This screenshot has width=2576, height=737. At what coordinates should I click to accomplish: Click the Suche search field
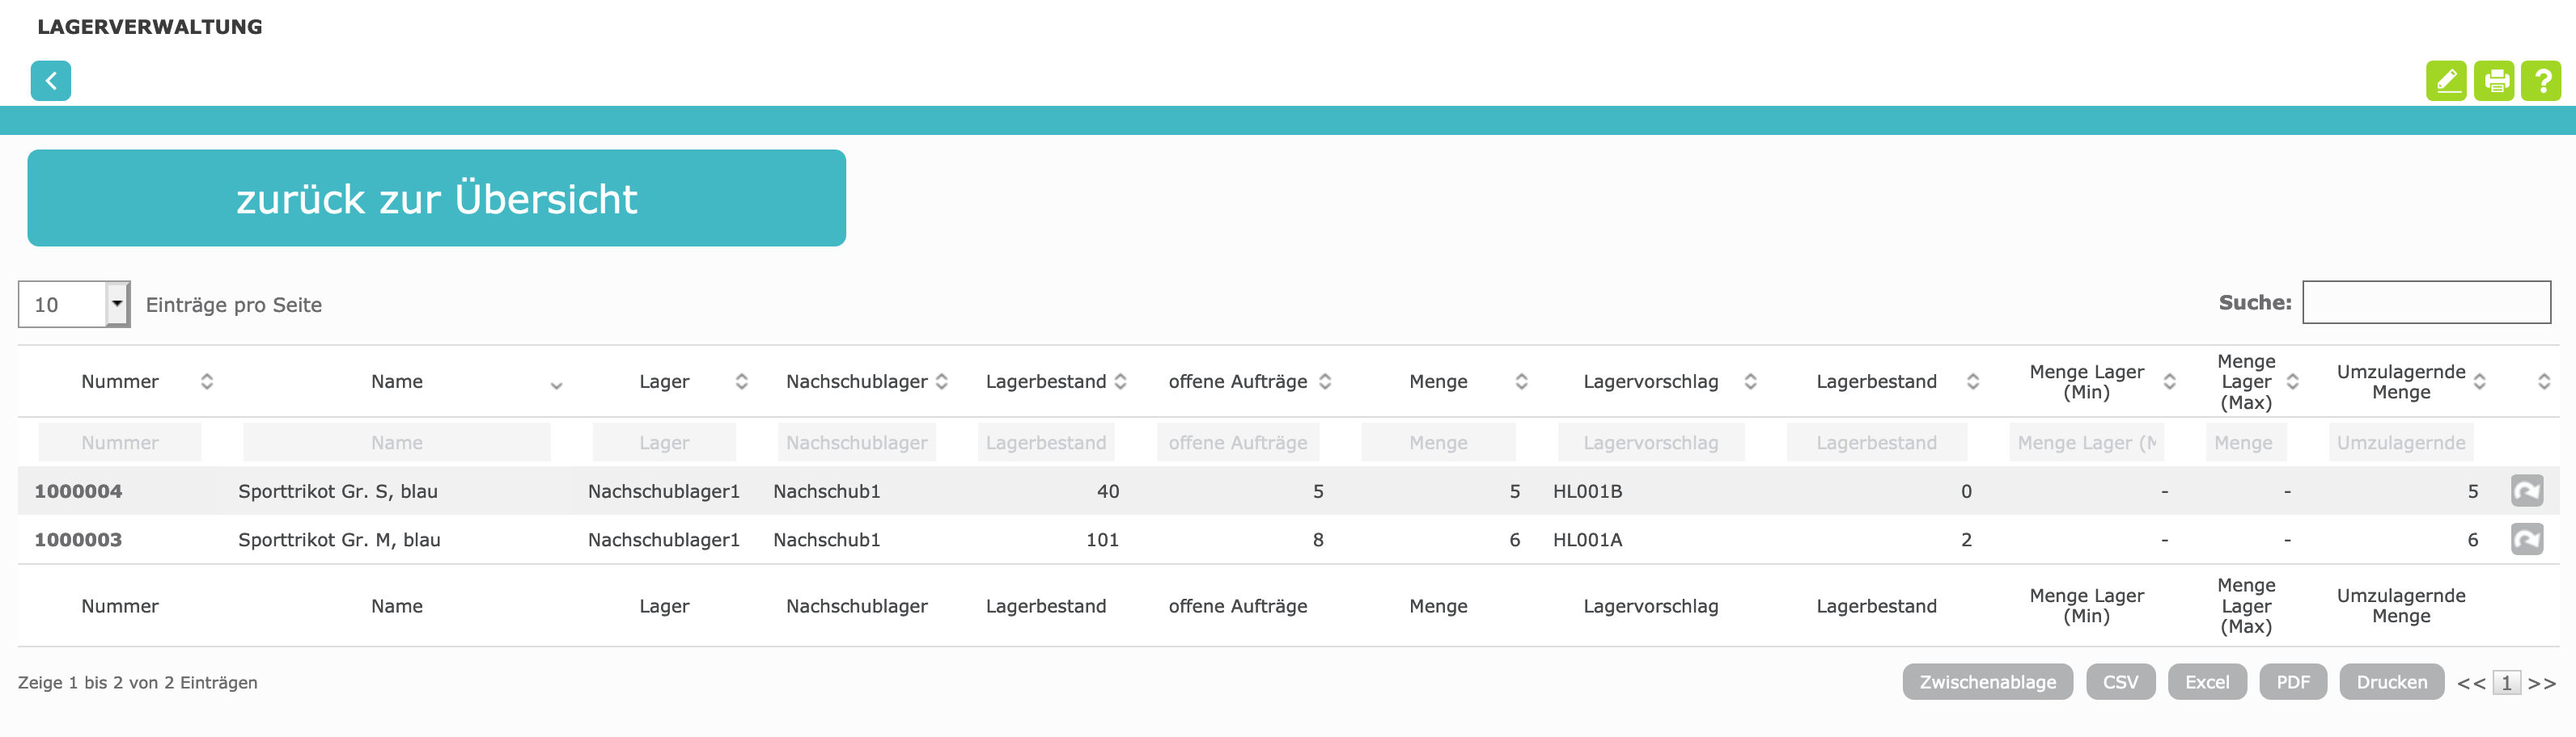point(2425,302)
